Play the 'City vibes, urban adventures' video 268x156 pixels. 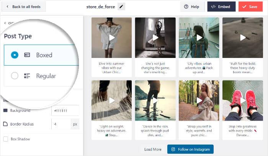[199, 38]
